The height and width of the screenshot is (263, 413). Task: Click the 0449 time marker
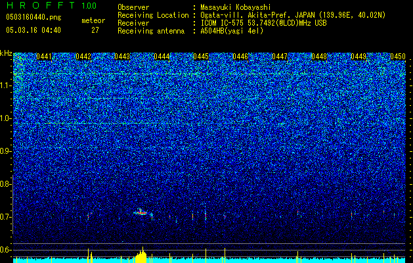click(359, 57)
